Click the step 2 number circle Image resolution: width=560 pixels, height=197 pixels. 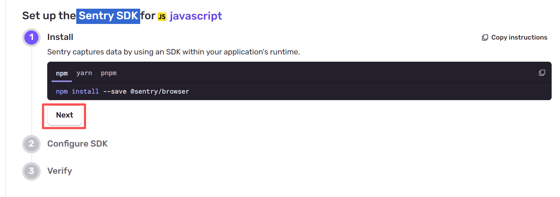tap(31, 144)
